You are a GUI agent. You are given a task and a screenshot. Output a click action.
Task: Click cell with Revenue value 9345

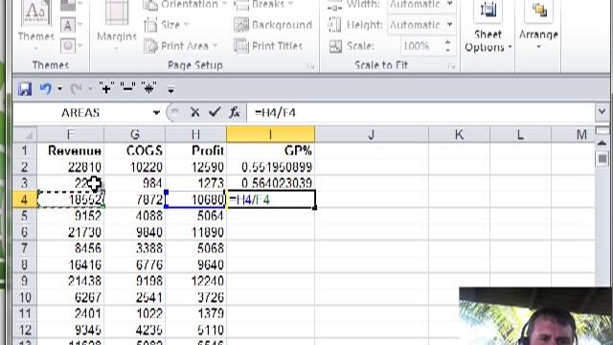pos(70,330)
